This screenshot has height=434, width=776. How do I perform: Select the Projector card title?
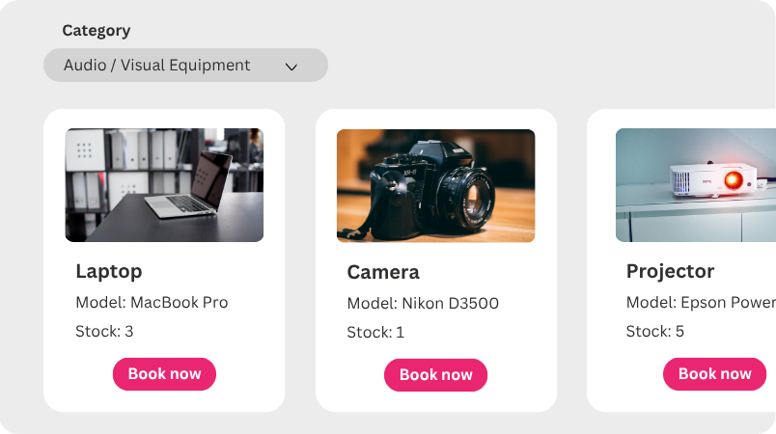point(670,271)
